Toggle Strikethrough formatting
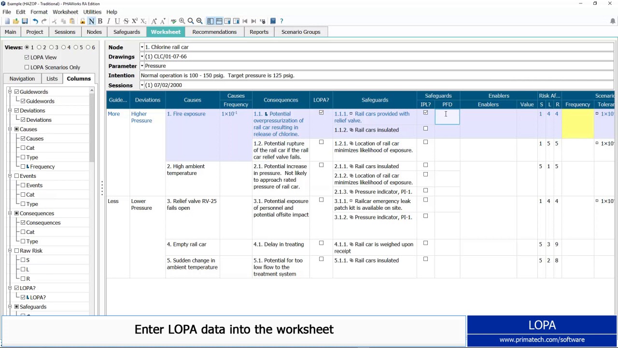618x348 pixels. point(126,21)
